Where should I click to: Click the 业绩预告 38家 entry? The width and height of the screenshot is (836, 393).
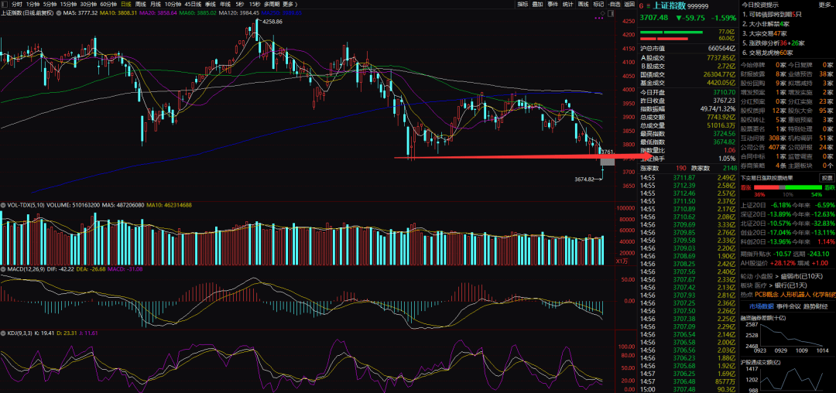pyautogui.click(x=811, y=74)
